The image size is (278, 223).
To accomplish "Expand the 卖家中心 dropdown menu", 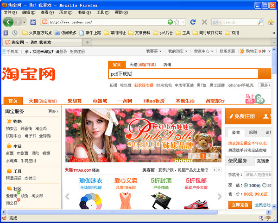I will click(x=203, y=51).
